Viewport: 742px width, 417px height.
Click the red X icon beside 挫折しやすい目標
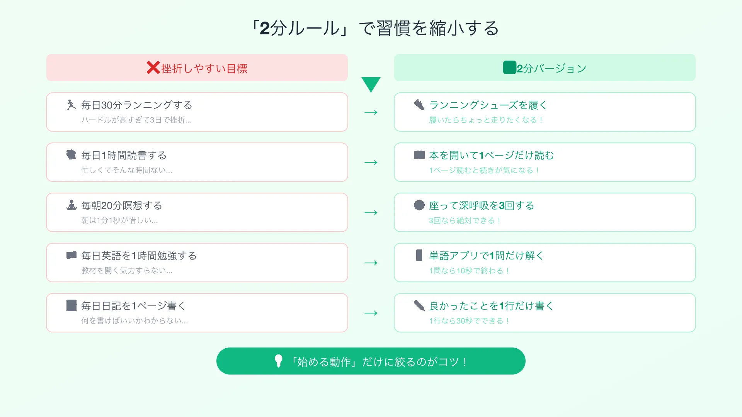153,68
